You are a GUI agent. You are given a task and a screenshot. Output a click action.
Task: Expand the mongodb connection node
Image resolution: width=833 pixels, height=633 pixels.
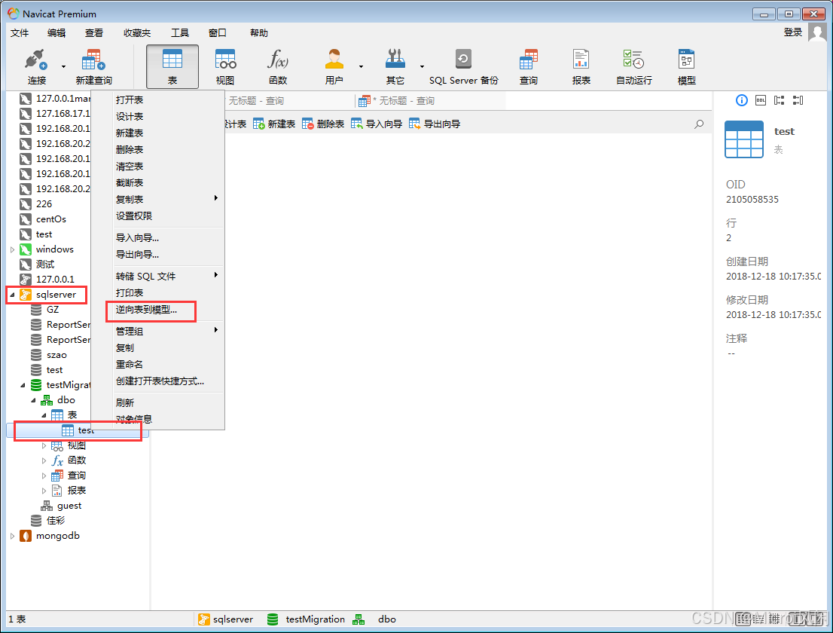[x=12, y=536]
